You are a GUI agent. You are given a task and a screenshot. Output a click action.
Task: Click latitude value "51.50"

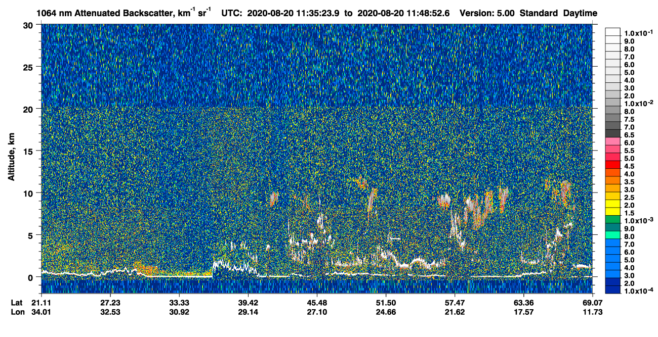click(x=386, y=302)
